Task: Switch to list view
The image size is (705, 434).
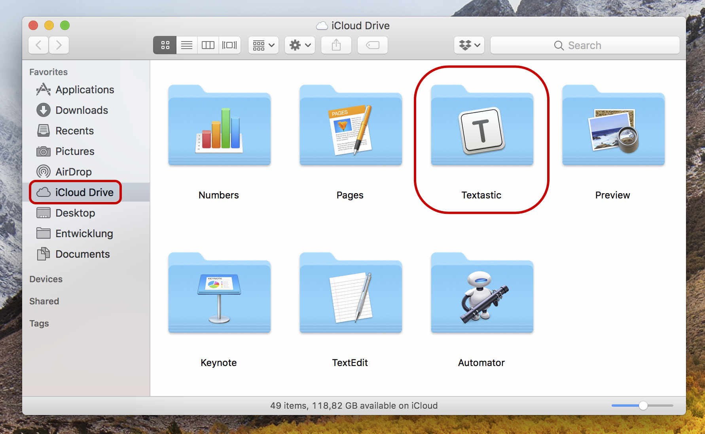Action: click(x=187, y=45)
